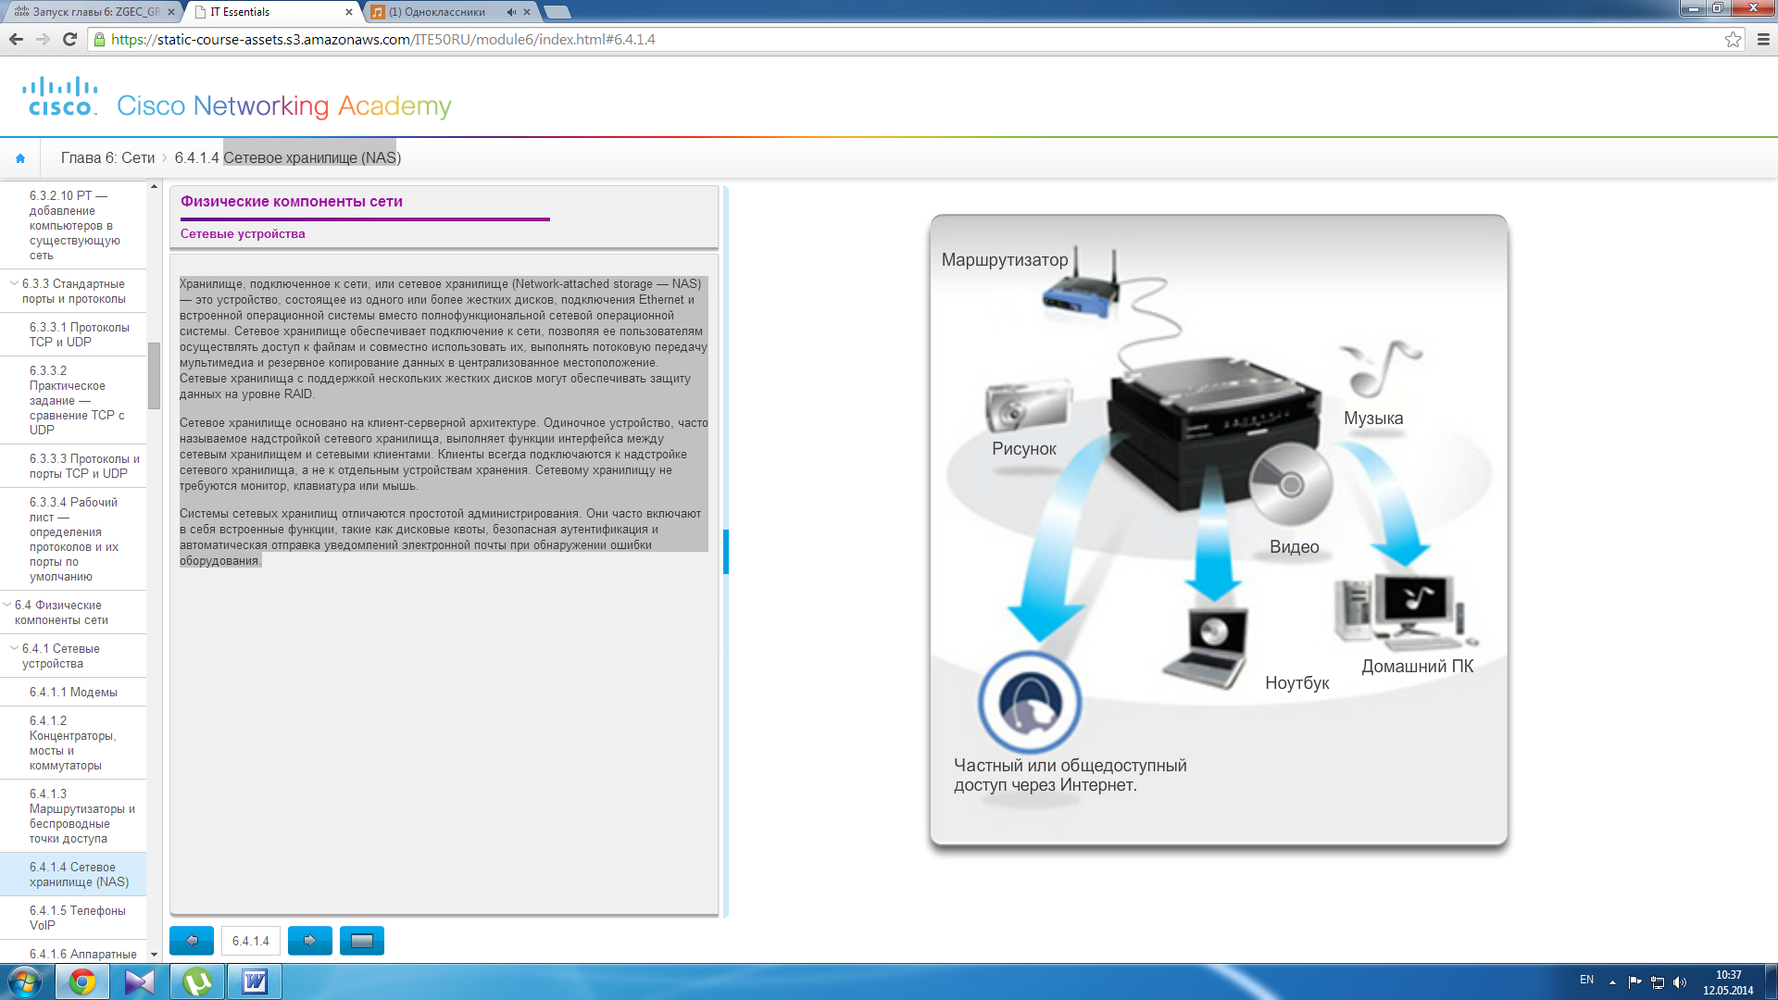Screen dimensions: 1778x1000
Task: Click the page number field 6.4.1.4
Action: pyautogui.click(x=251, y=941)
